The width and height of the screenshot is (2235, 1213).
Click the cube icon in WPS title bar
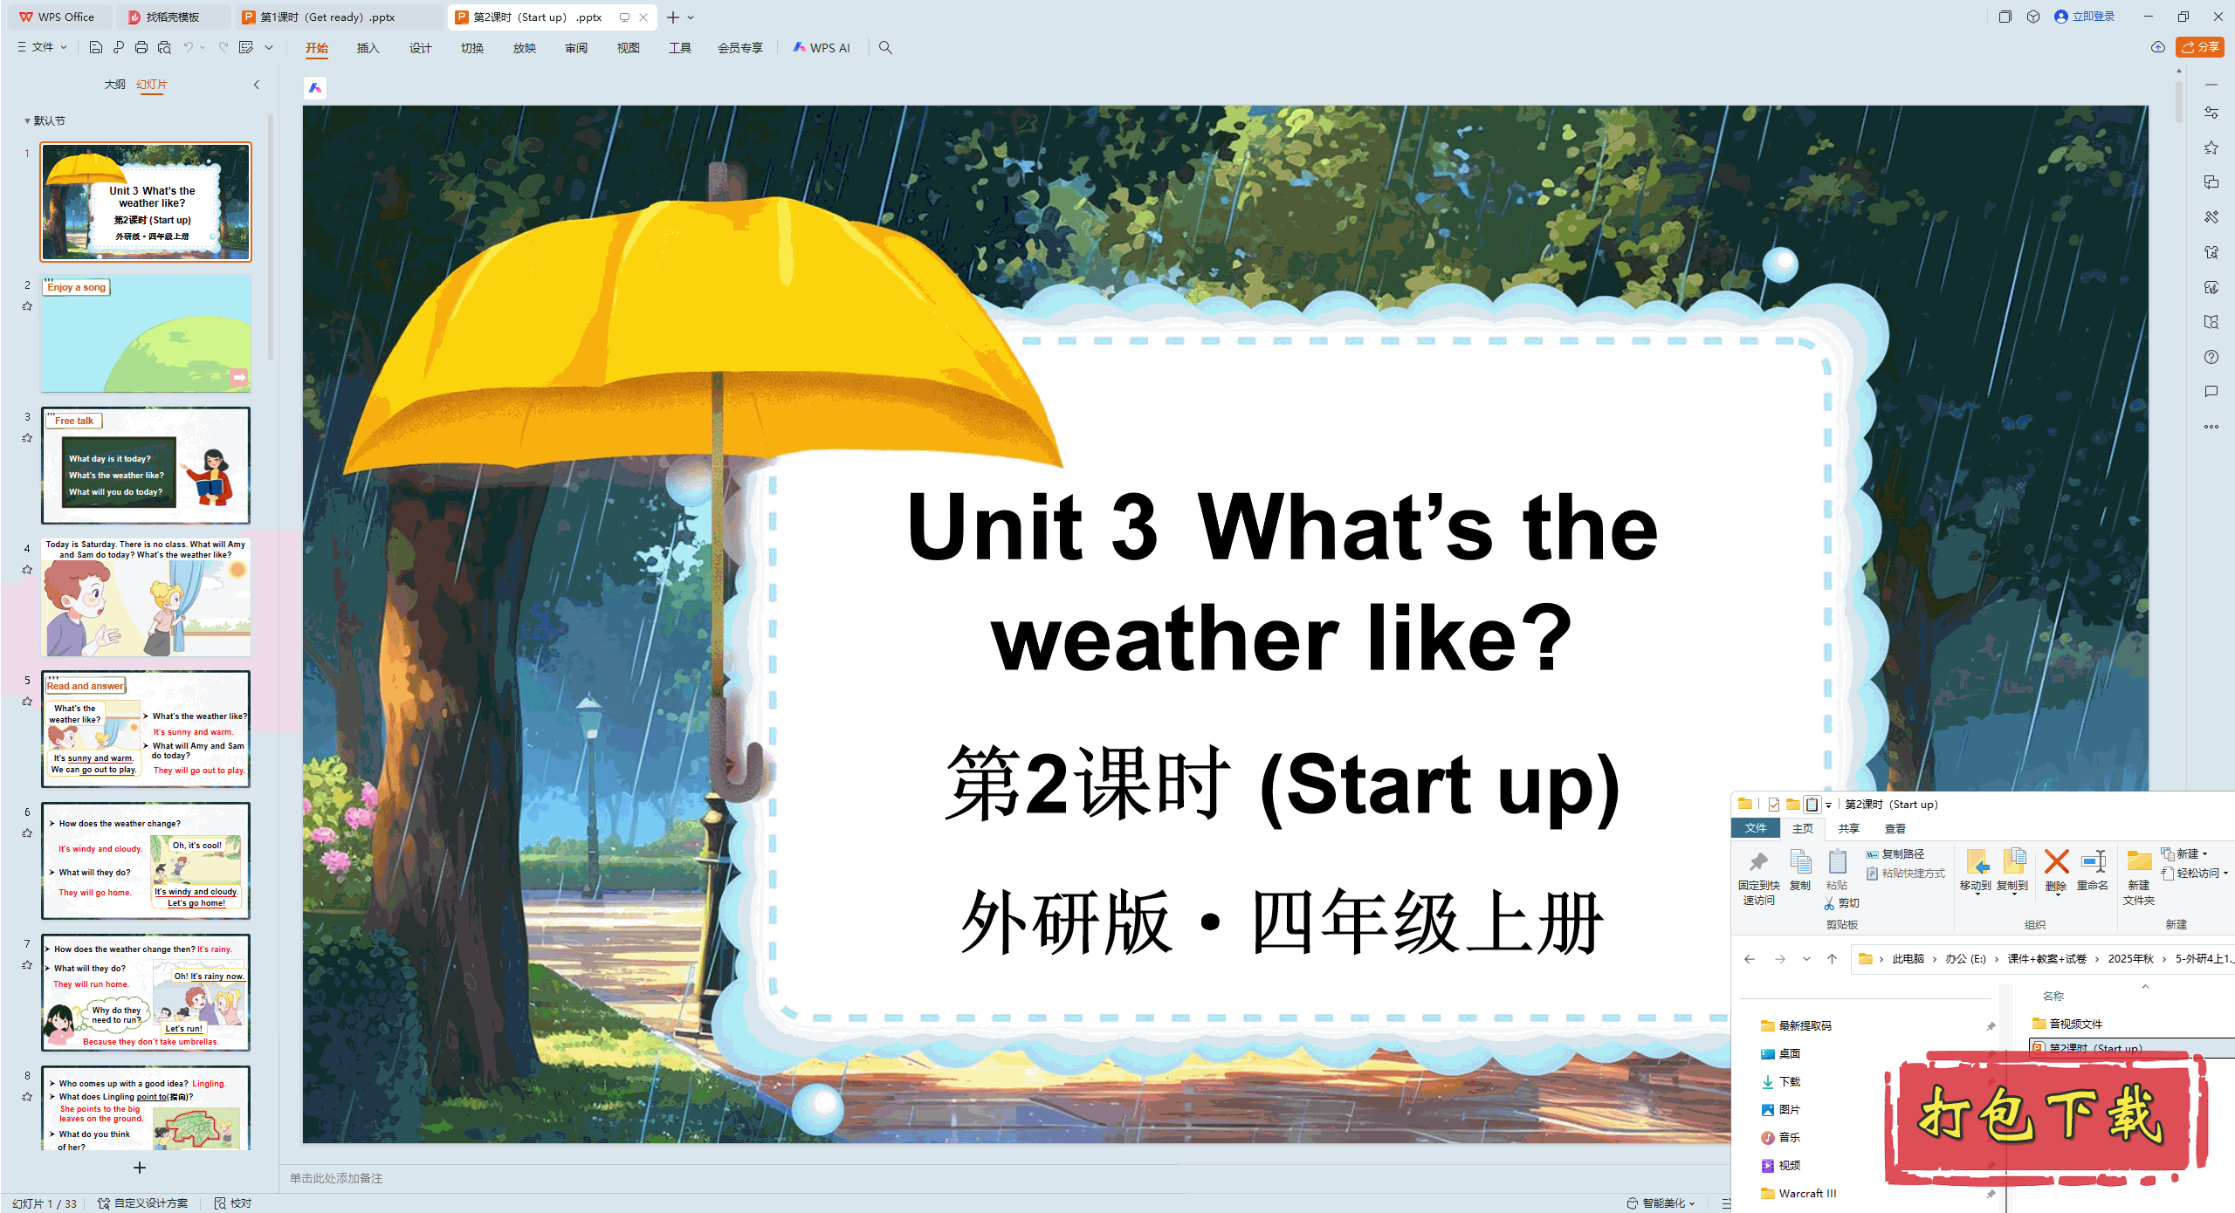(2033, 17)
